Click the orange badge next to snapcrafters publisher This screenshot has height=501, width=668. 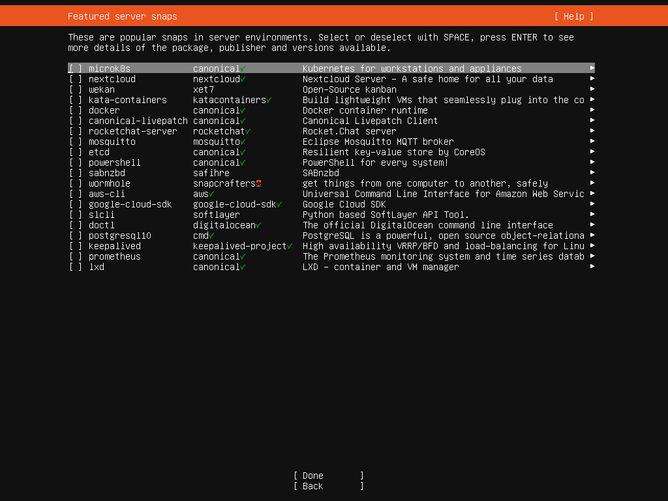tap(258, 183)
